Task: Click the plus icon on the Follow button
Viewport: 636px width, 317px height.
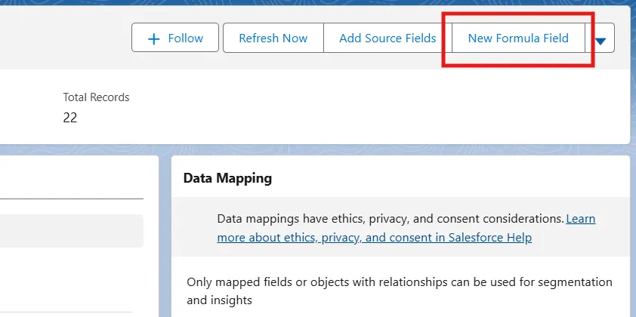Action: 154,38
